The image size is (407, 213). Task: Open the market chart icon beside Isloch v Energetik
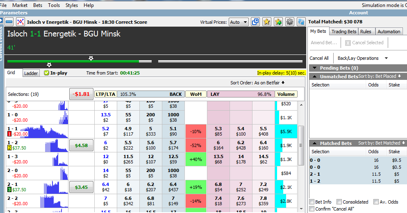20,22
